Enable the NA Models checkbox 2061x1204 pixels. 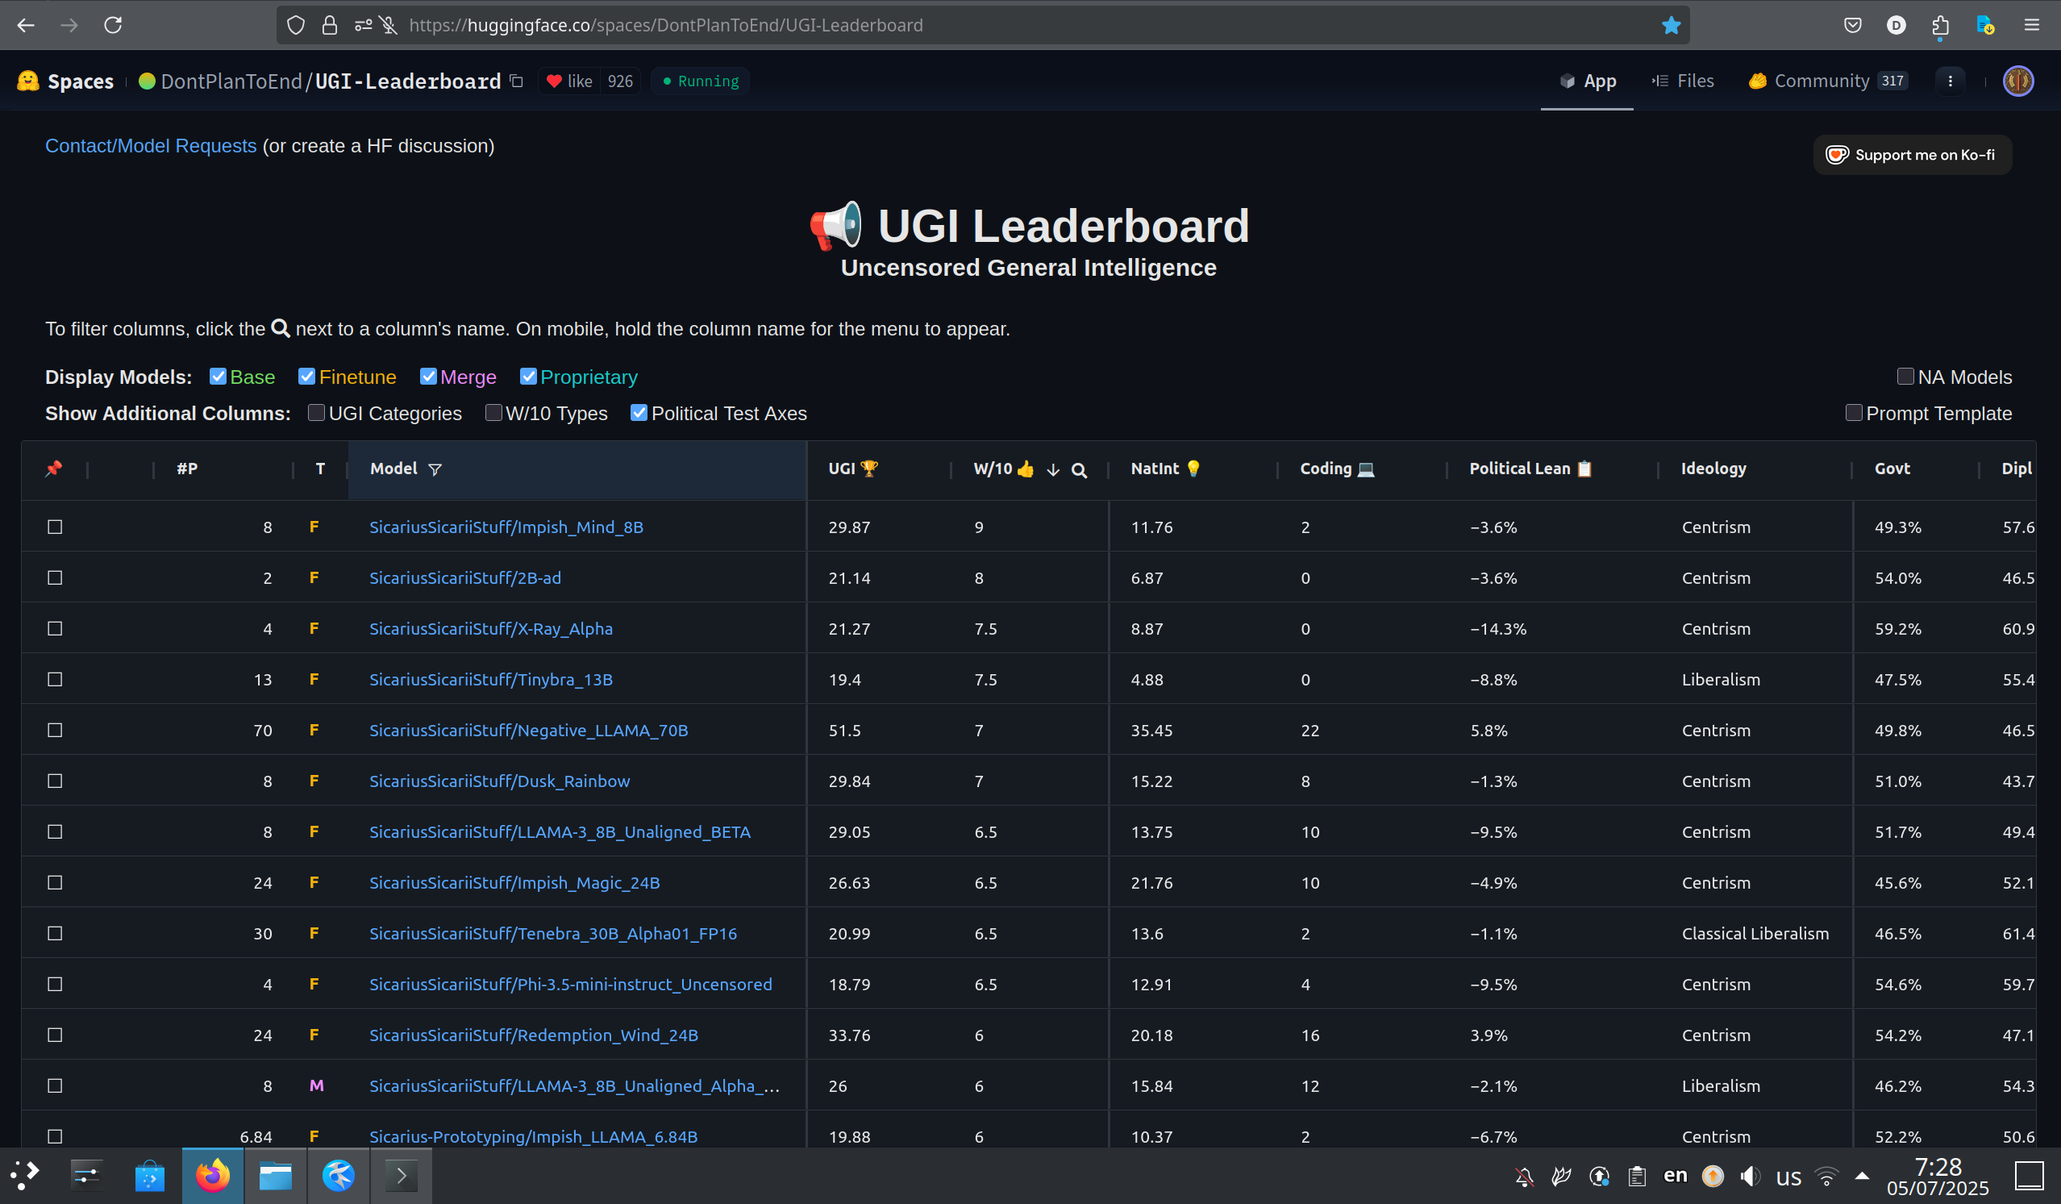1905,377
